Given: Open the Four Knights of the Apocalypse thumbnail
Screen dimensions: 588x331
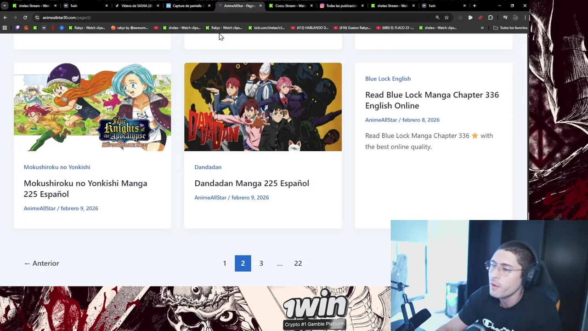Looking at the screenshot, I should coord(92,107).
